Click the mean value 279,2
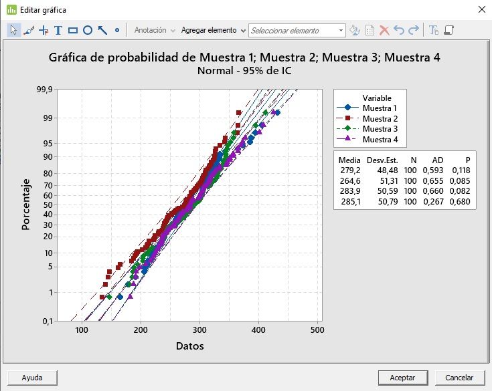Screen dimensions: 492x391 tap(350, 170)
